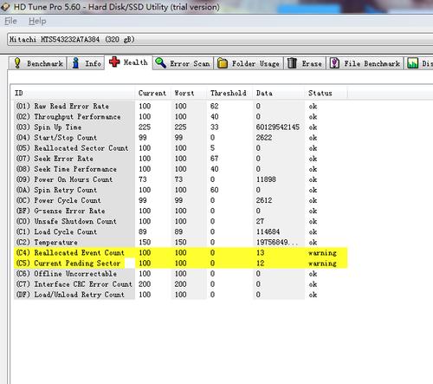Sort by the Current column header

coord(152,93)
